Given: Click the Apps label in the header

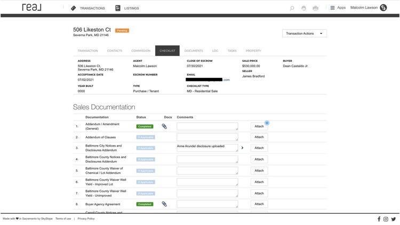Looking at the screenshot, I should [x=341, y=7].
